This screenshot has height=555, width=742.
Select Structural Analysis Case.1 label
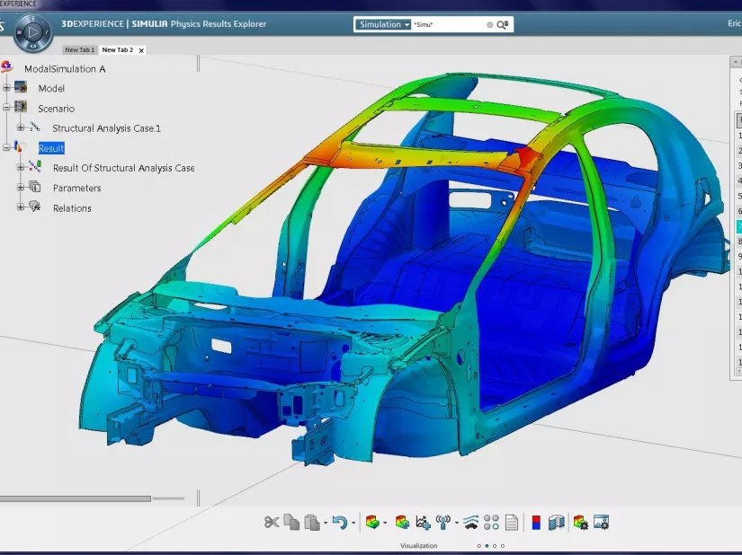point(106,128)
